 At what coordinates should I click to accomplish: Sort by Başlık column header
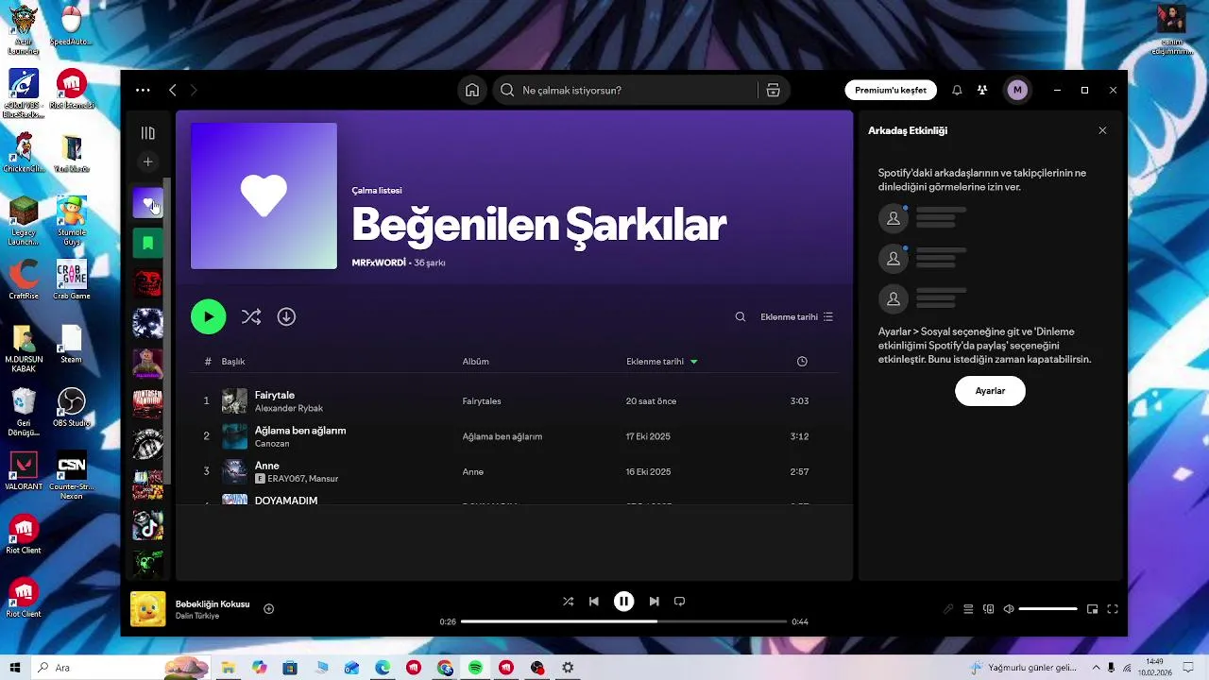(x=233, y=361)
